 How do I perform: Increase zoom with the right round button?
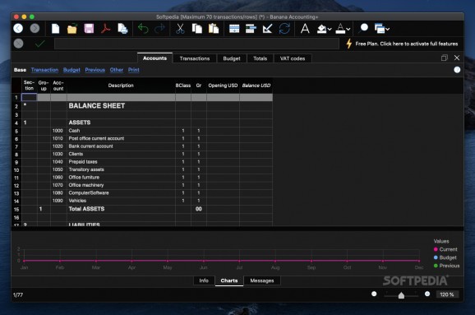pos(427,294)
